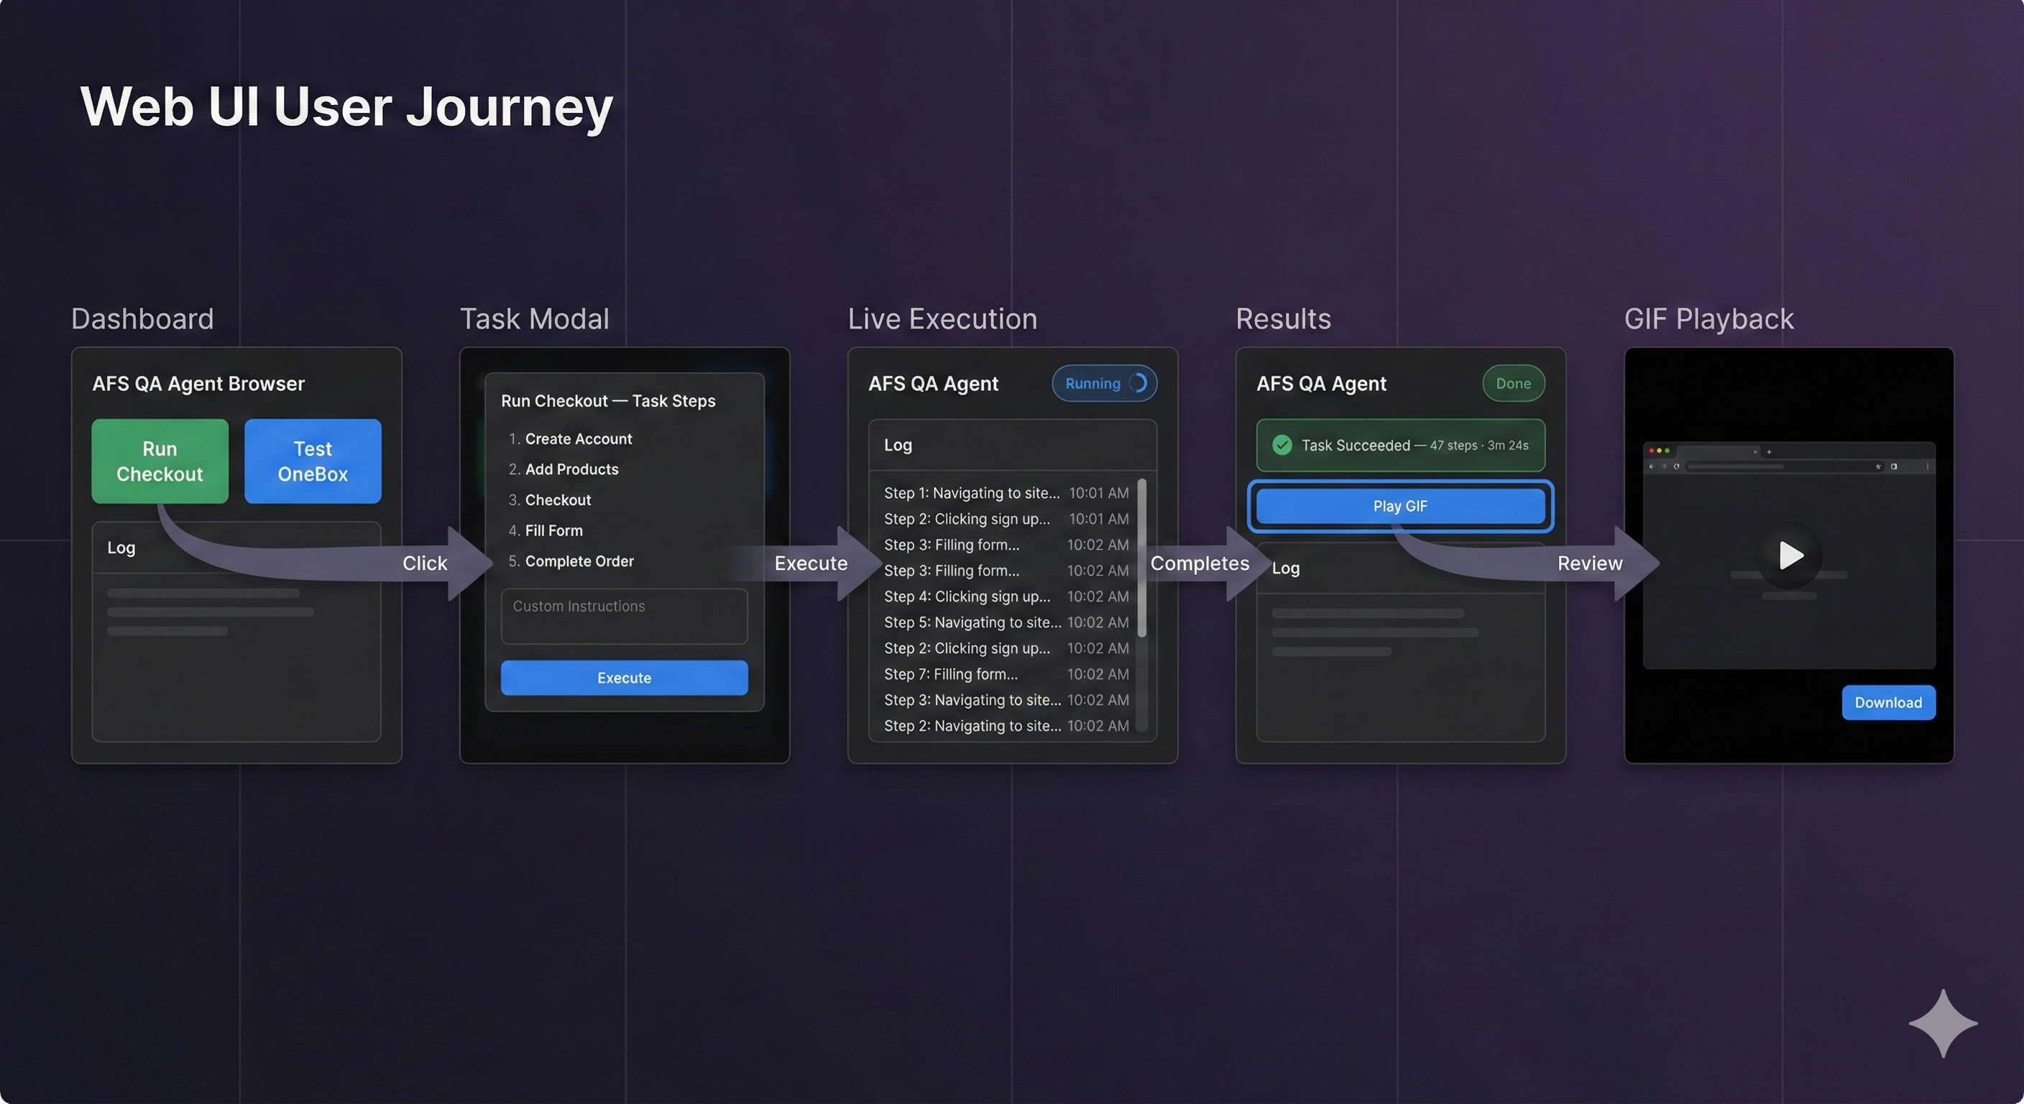Click the green Run Checkout button
Image resolution: width=2024 pixels, height=1104 pixels.
[x=160, y=461]
